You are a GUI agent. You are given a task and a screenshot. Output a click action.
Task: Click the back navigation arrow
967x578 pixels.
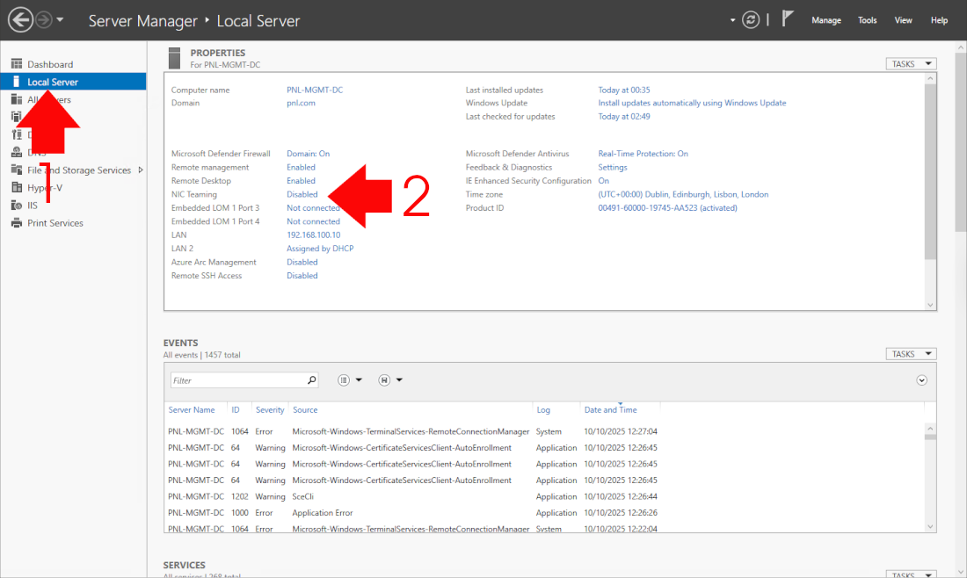click(20, 19)
